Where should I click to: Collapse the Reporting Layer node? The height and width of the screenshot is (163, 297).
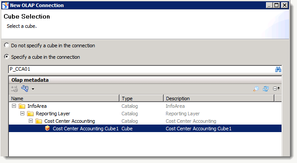click(x=22, y=114)
